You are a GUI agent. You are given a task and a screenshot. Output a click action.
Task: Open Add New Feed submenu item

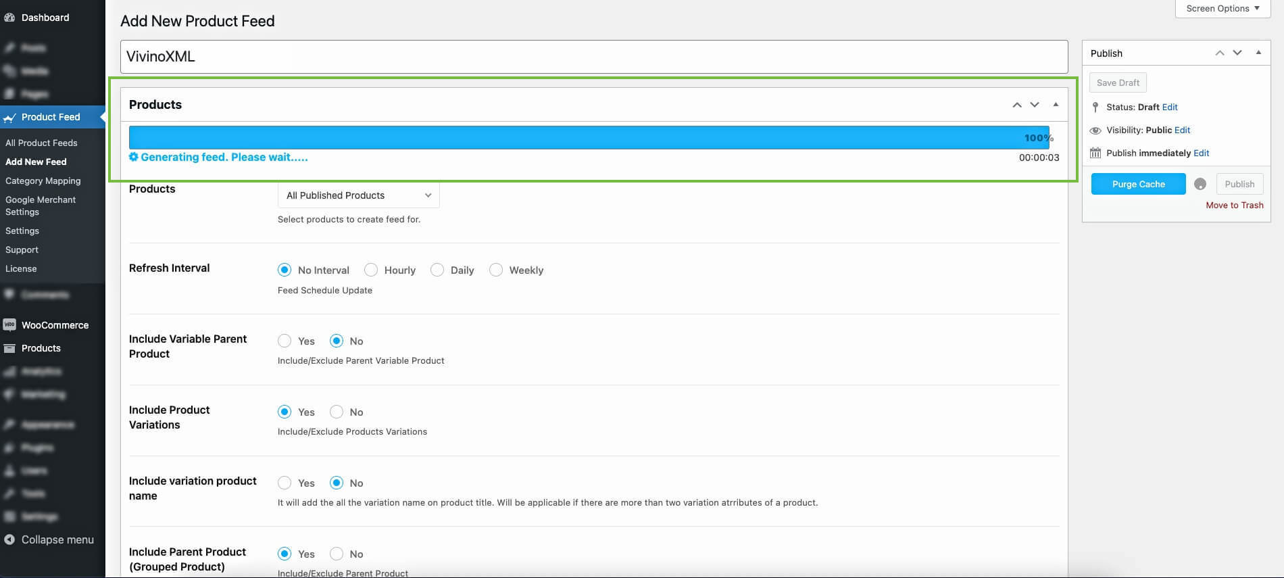coord(36,162)
